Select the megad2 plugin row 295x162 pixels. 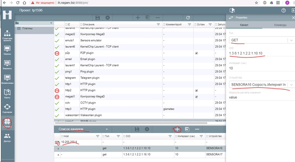(140, 34)
